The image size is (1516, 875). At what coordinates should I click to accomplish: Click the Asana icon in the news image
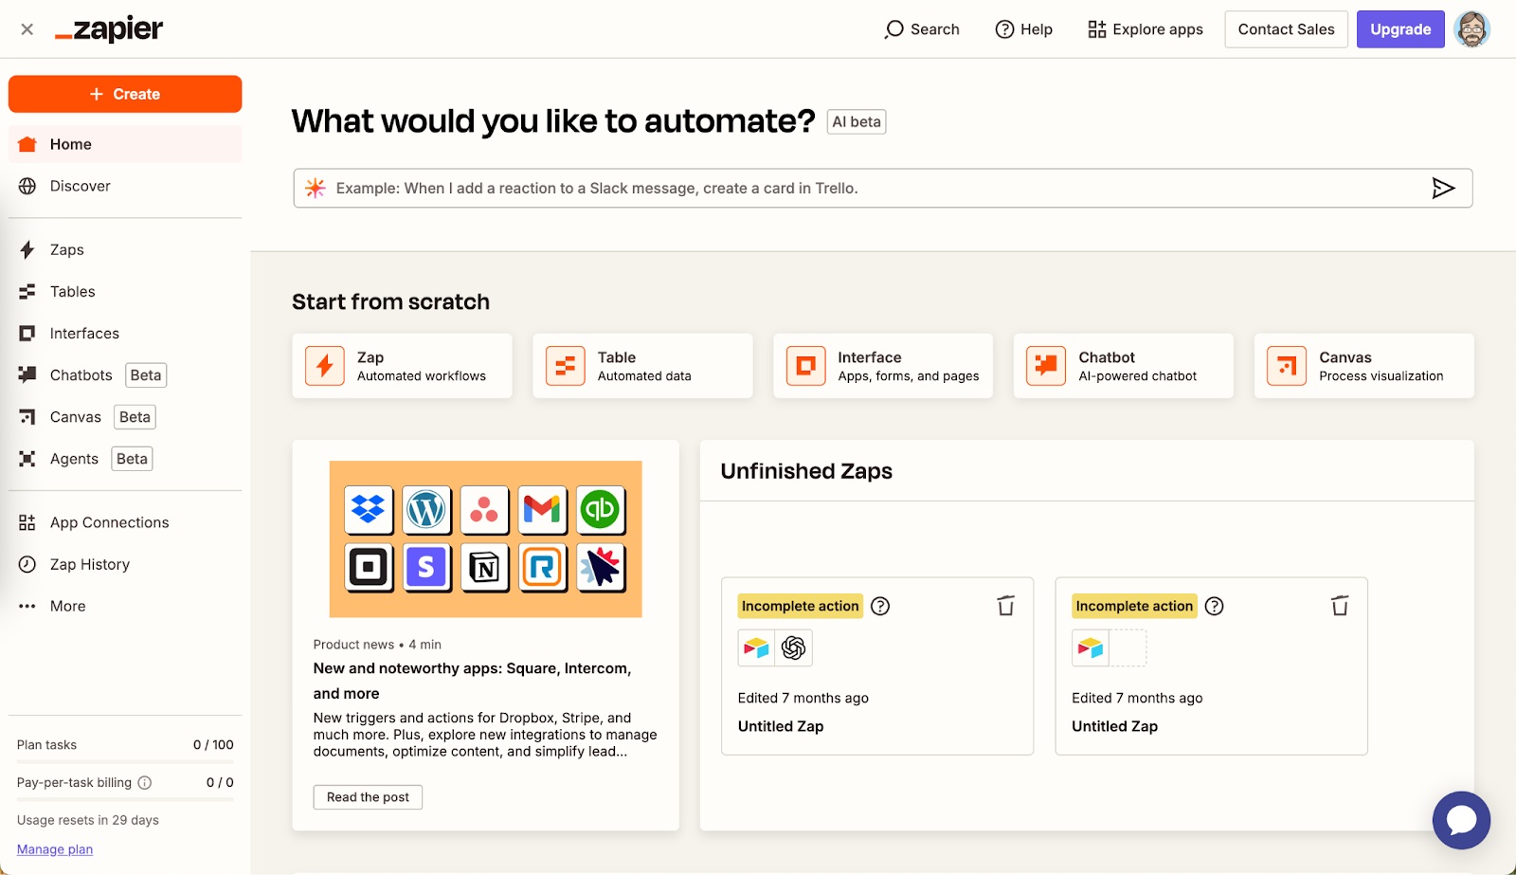coord(484,510)
